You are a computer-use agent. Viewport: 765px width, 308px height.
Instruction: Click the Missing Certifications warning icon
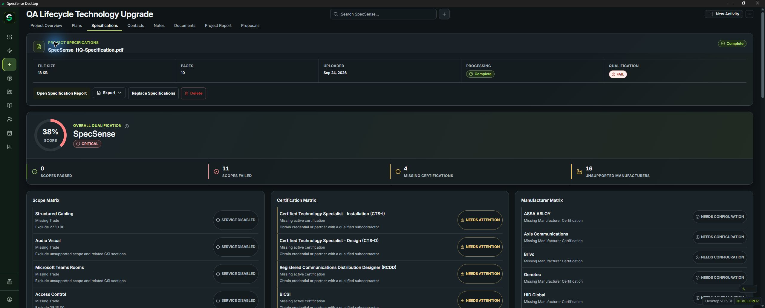[x=398, y=172]
